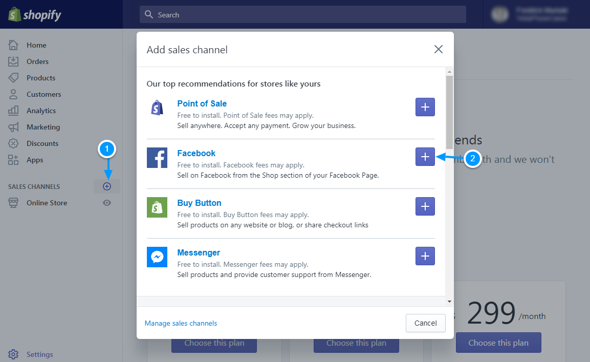The height and width of the screenshot is (362, 590).
Task: Open the Messenger title link
Action: [x=199, y=253]
